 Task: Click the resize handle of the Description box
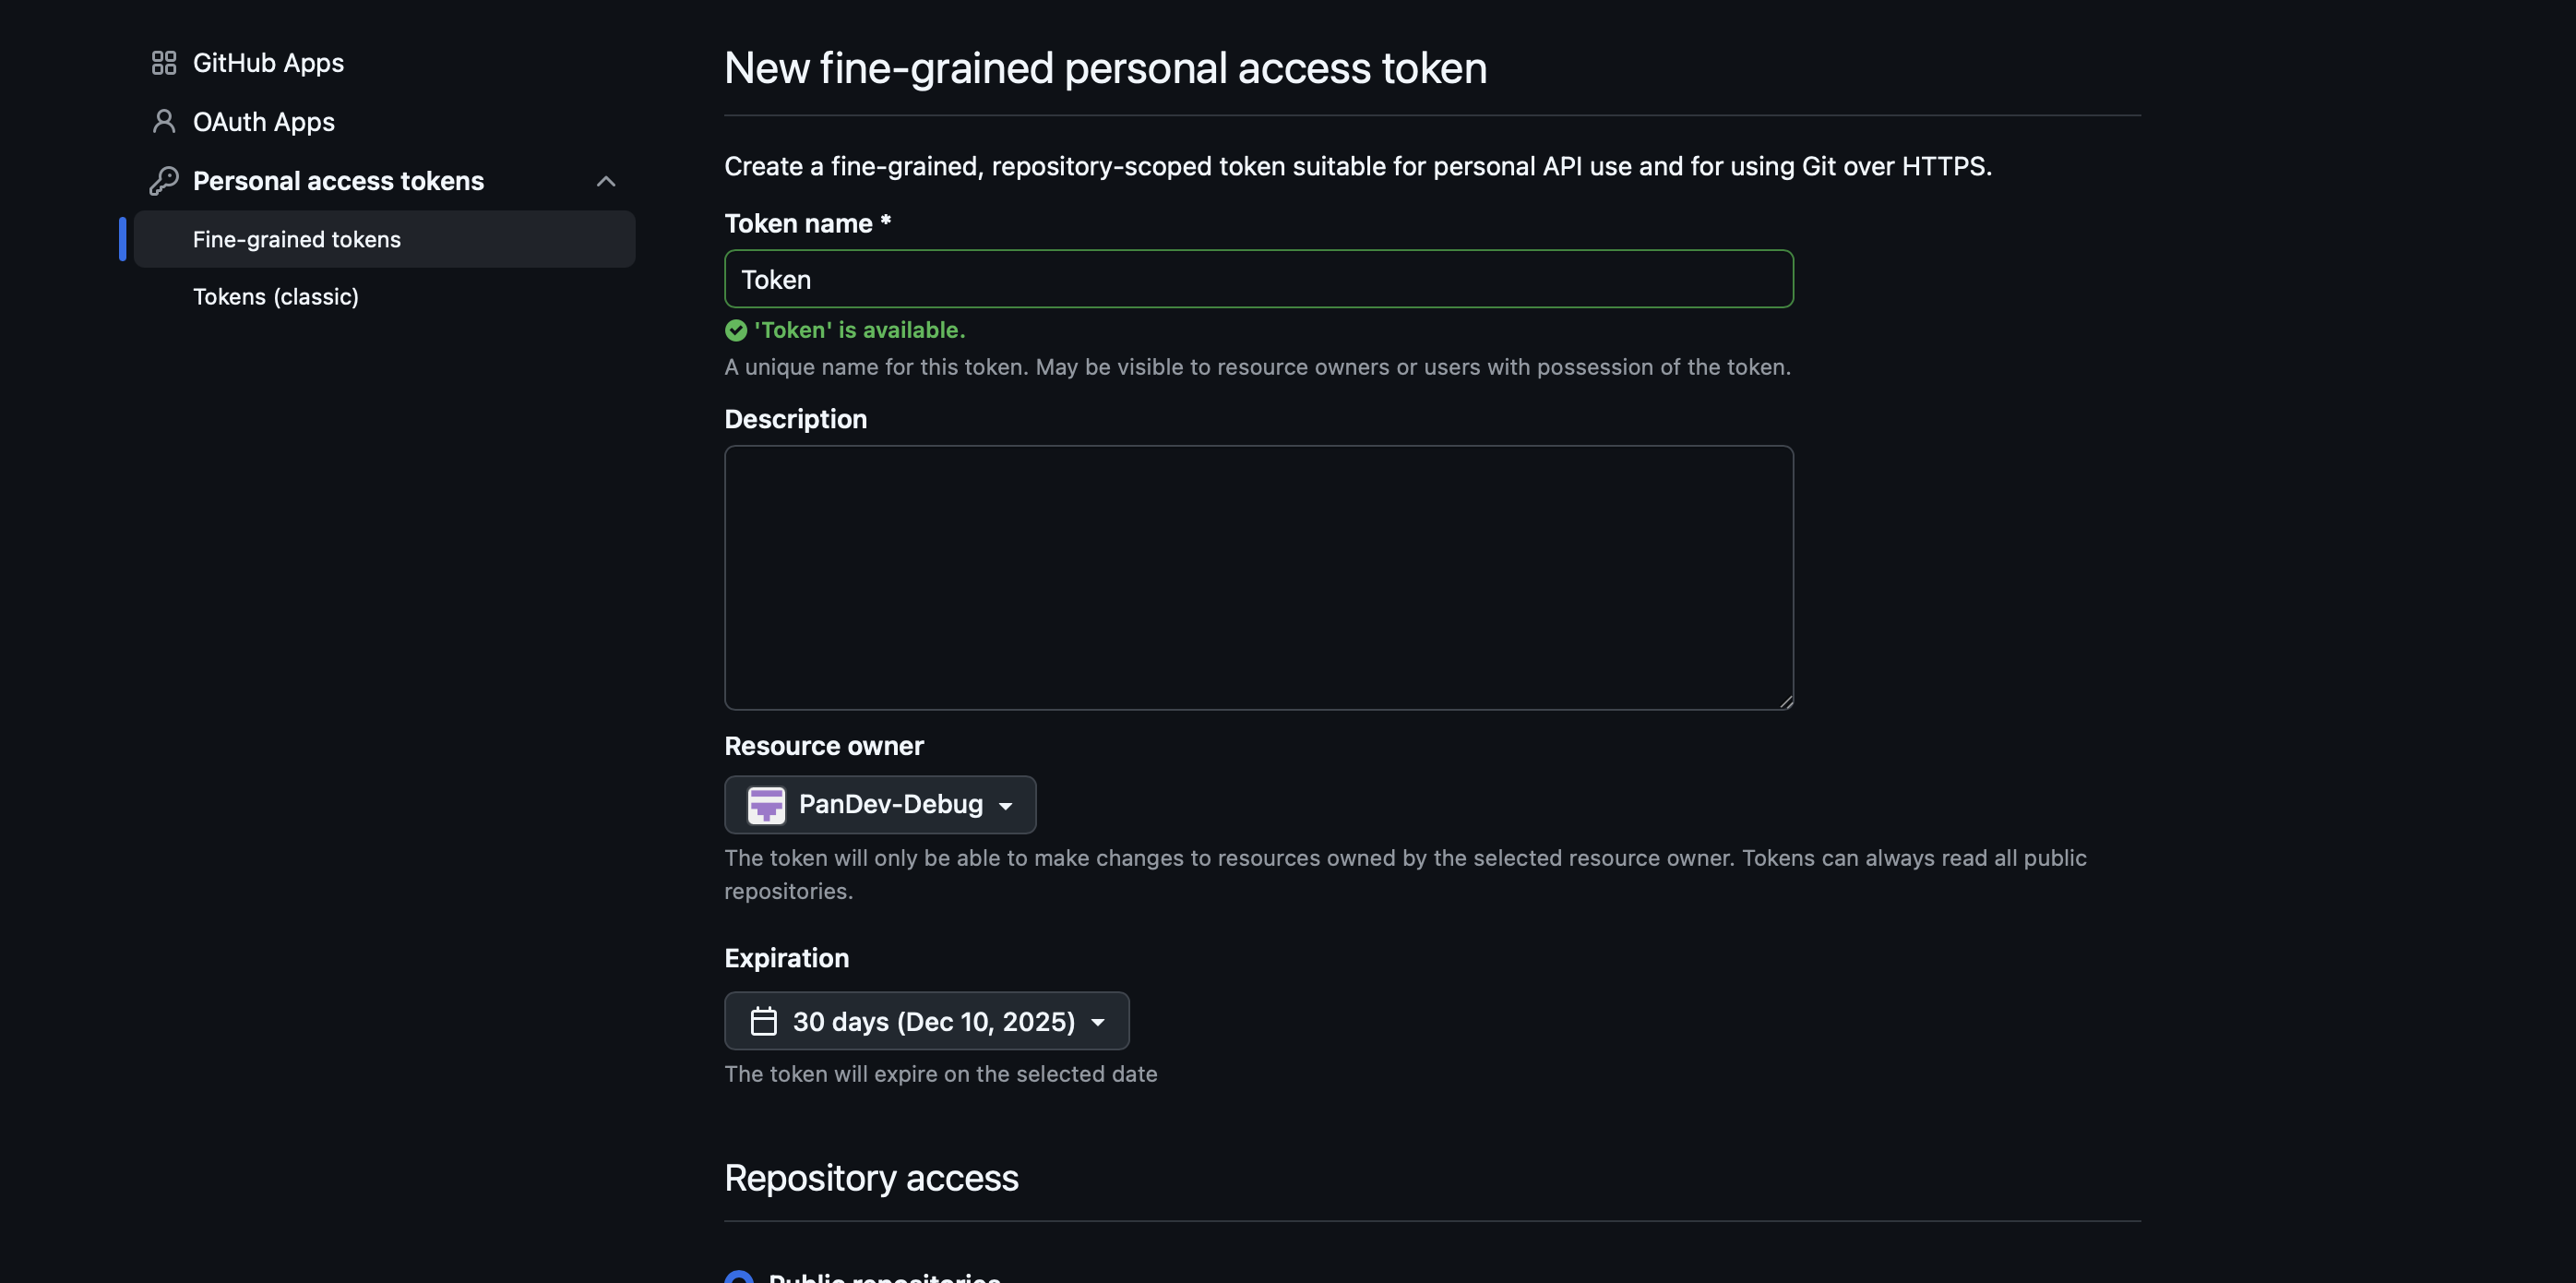click(1786, 702)
